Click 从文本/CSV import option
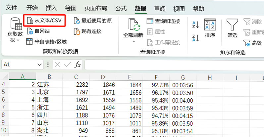This screenshot has height=137, width=264. (44, 21)
